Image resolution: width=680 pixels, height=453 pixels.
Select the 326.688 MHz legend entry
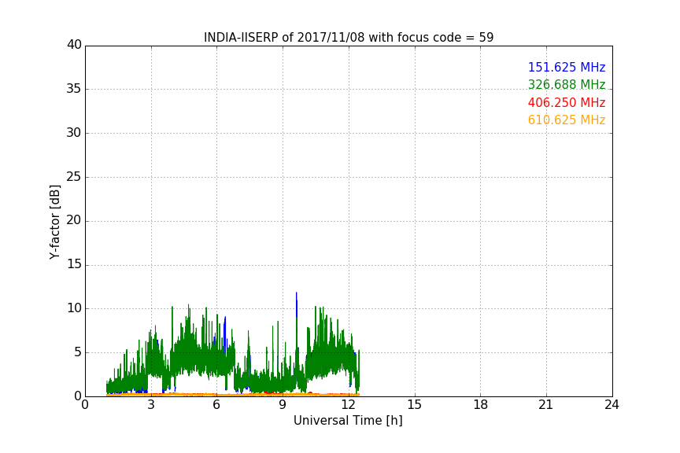567,84
